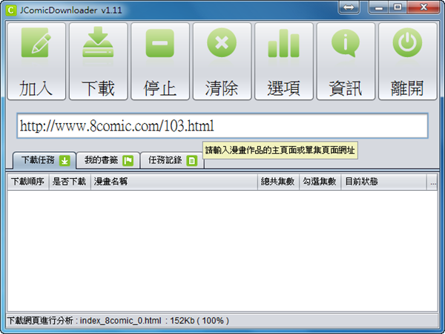Click the 加入 (Add) pencil button

point(36,62)
